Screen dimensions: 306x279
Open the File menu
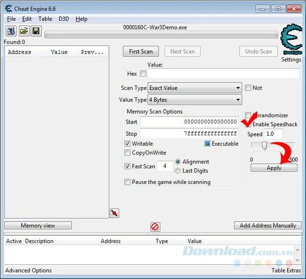click(x=11, y=19)
